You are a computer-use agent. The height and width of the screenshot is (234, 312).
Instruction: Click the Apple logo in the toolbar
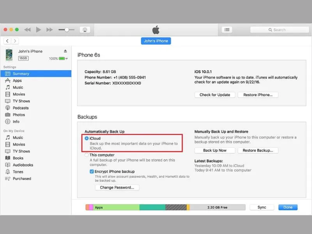coord(156,30)
